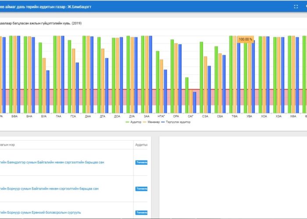
Task: Click the status badge in the Борнуур Байгалийн row
Action: 141,189
